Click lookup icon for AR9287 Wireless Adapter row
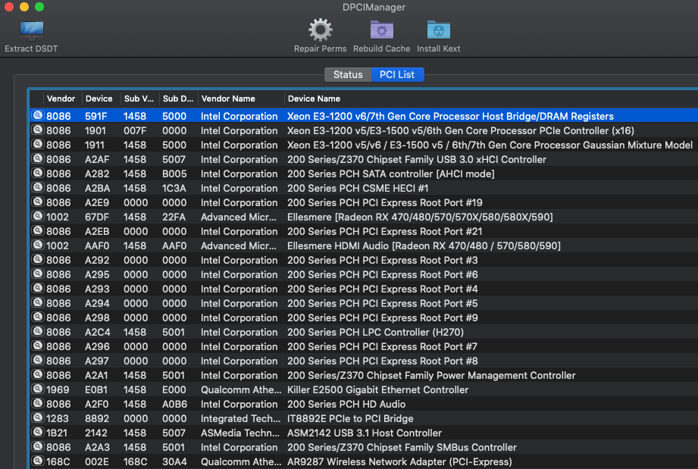This screenshot has width=698, height=469. [37, 462]
